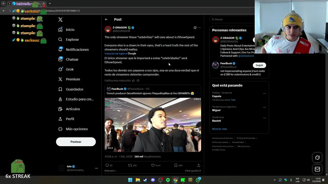Open the tab search dropdown arrow
Image resolution: width=328 pixels, height=184 pixels.
click(3, 4)
